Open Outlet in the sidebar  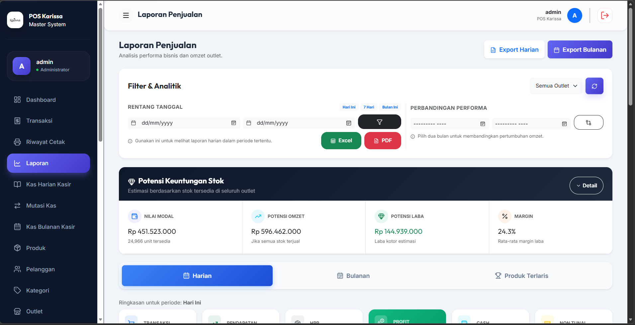click(48, 311)
